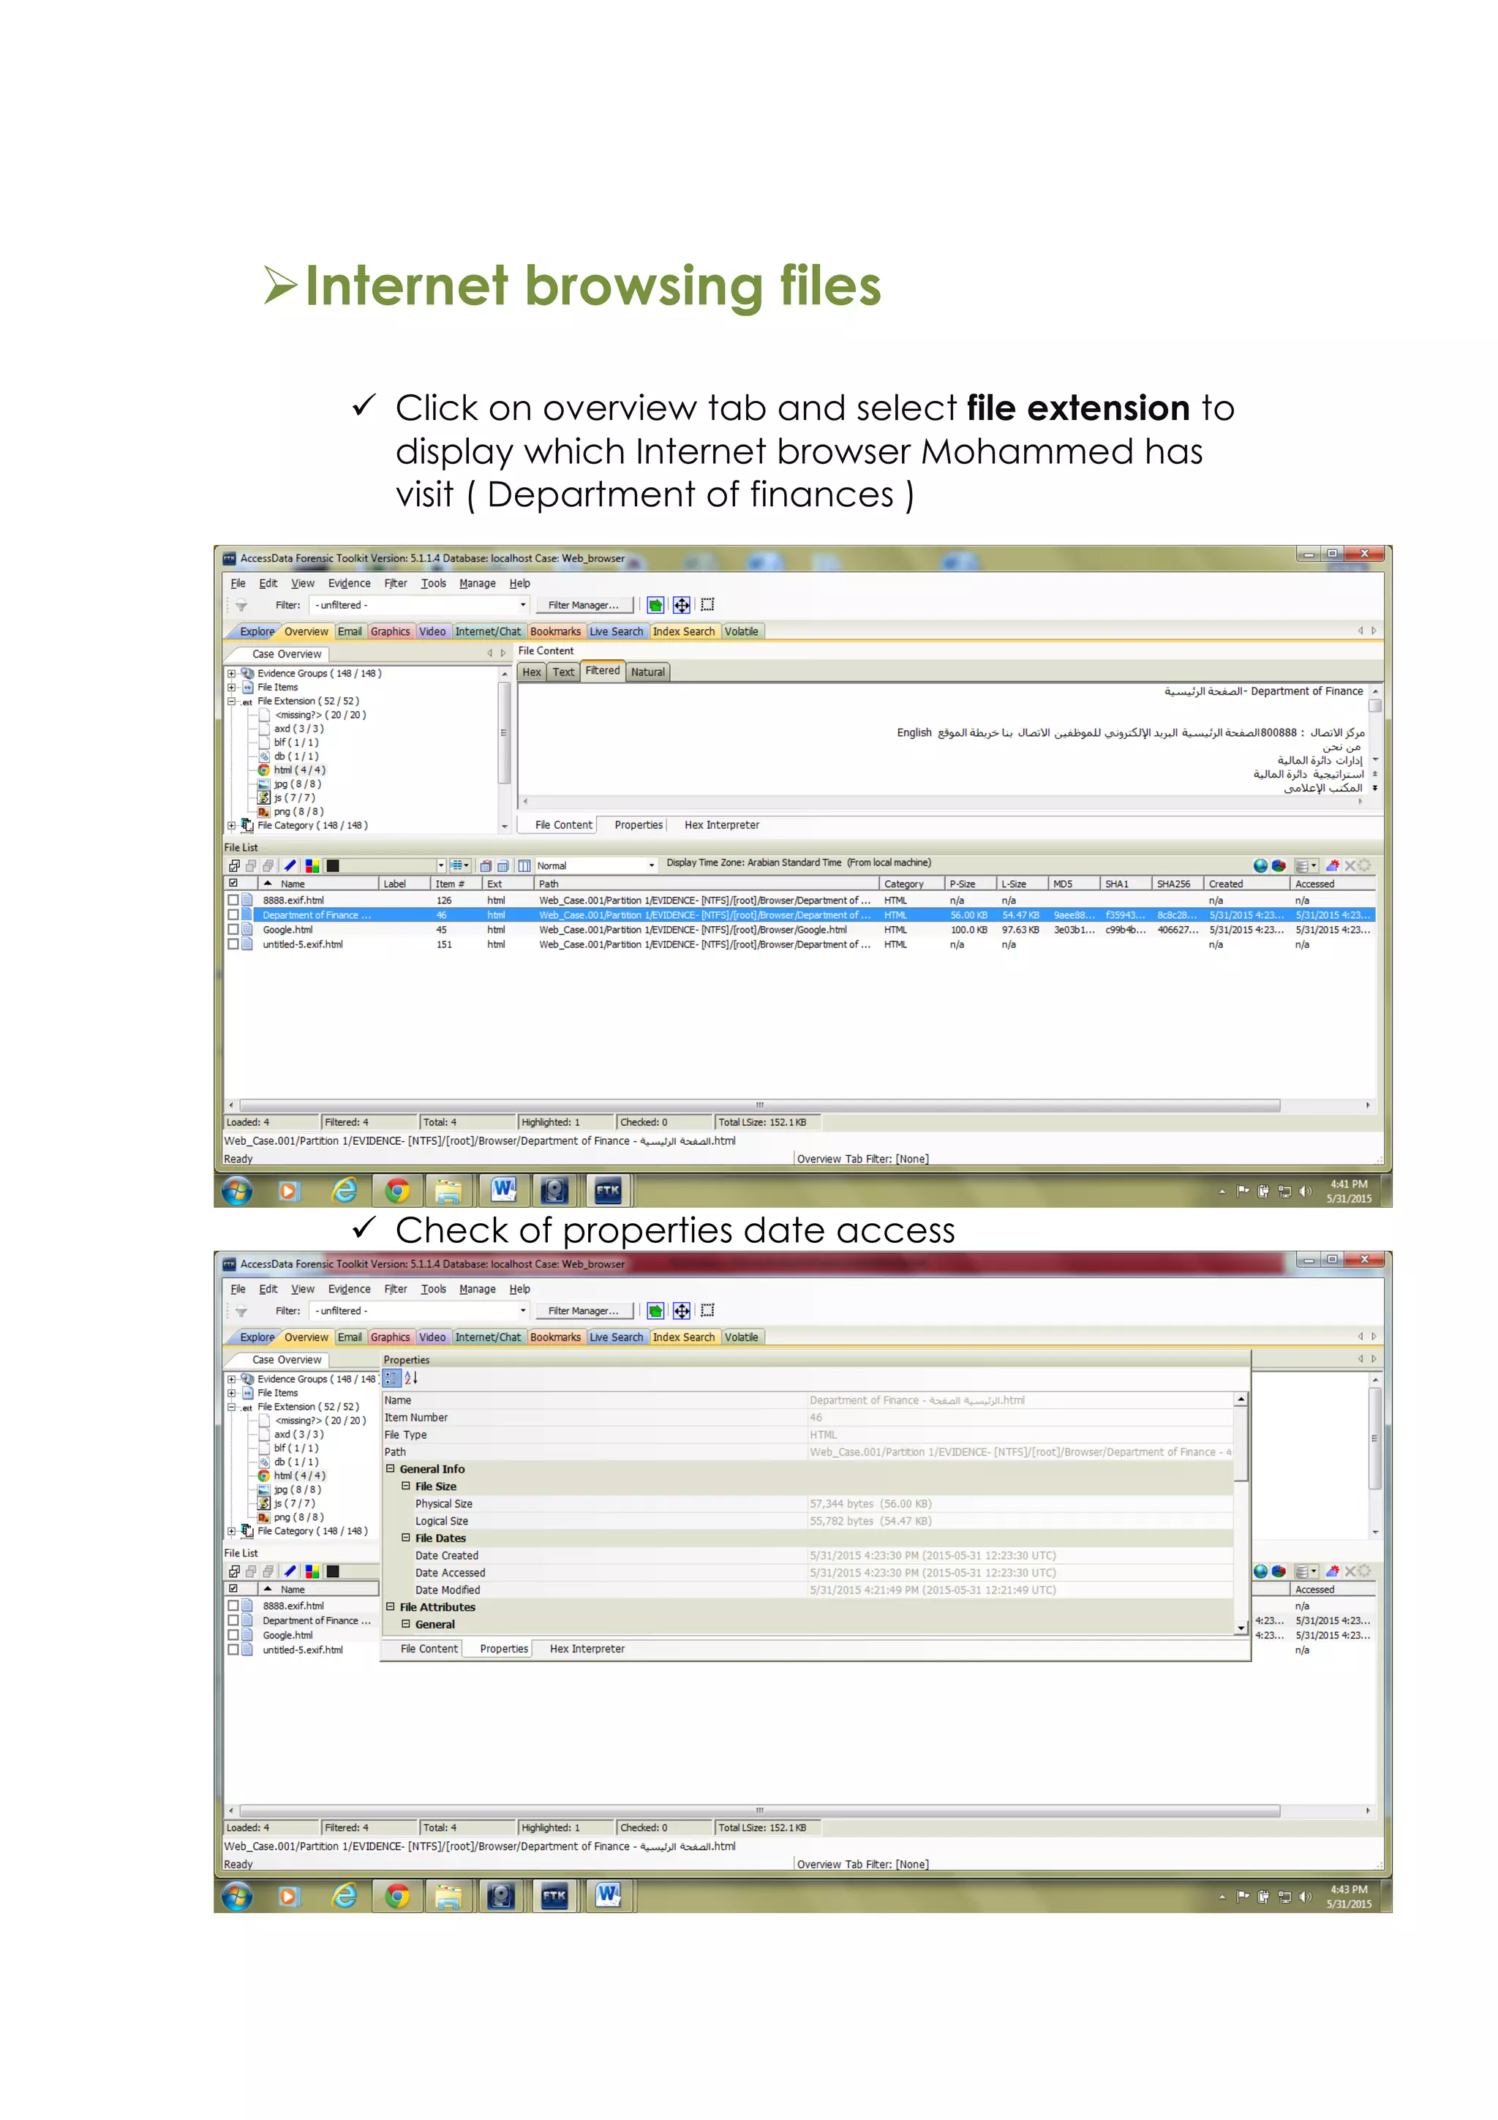Click the Word taskbar icon in the lower screenshot

[x=607, y=1895]
